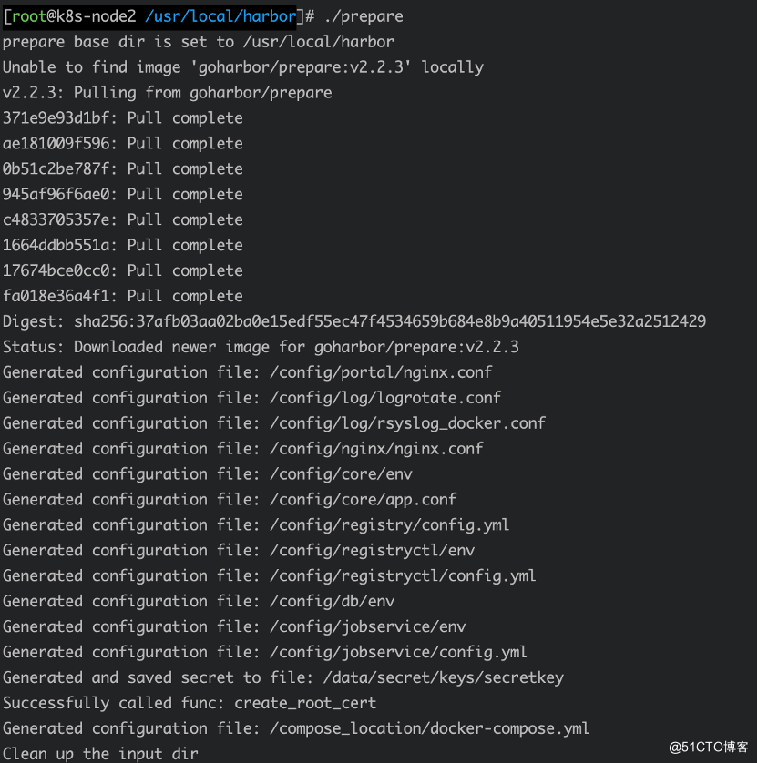The width and height of the screenshot is (758, 763).
Task: Select the k8s-node2 hostname text
Action: [x=96, y=16]
